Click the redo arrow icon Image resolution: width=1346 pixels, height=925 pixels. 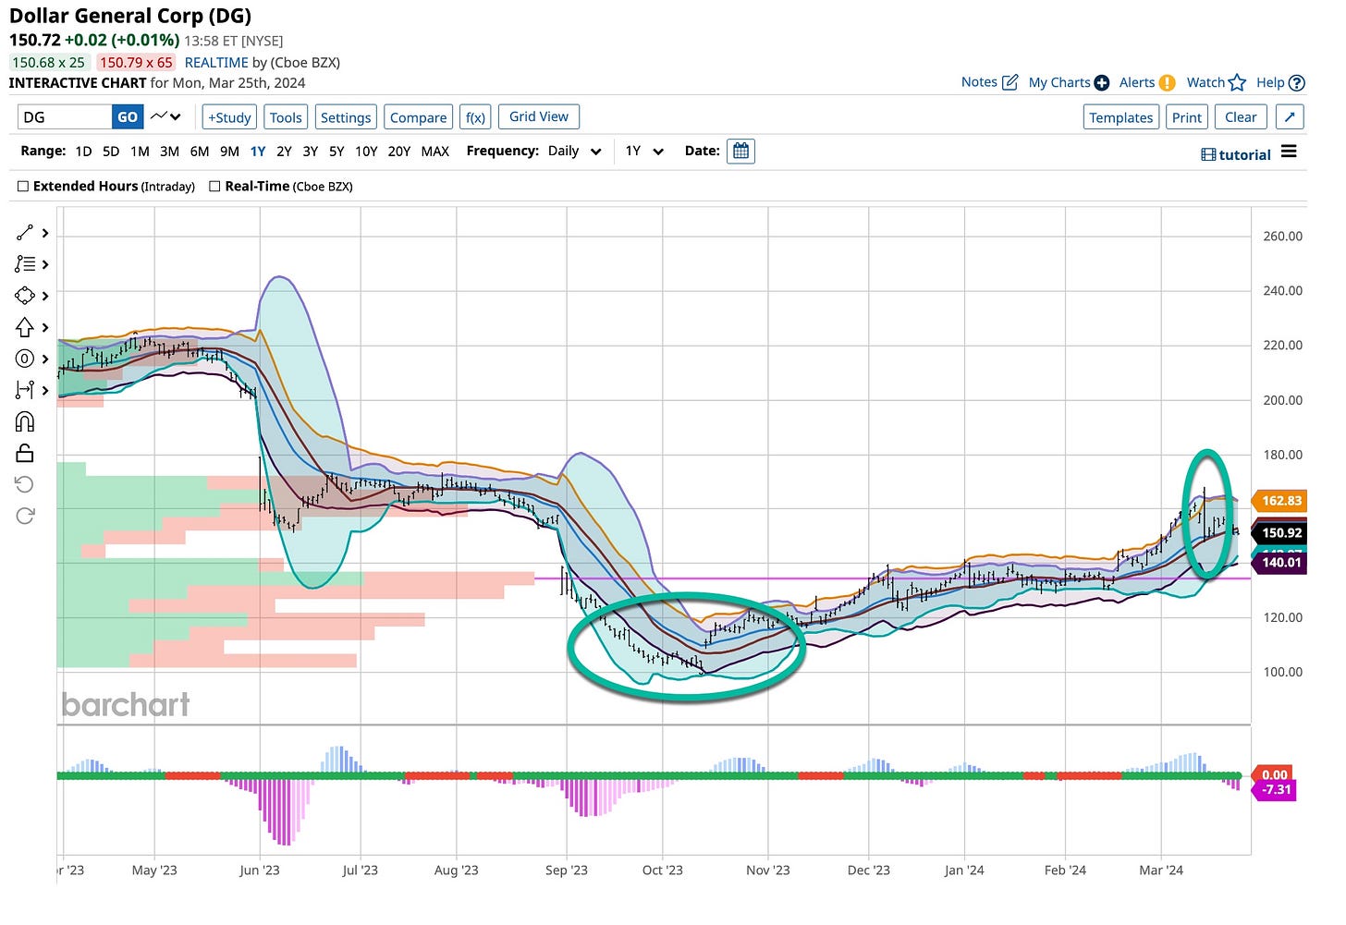coord(25,515)
